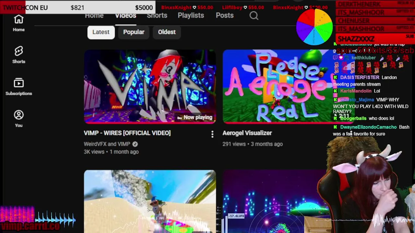The image size is (415, 233).
Task: Click KarlsMandolin username in chat
Action: point(356,91)
